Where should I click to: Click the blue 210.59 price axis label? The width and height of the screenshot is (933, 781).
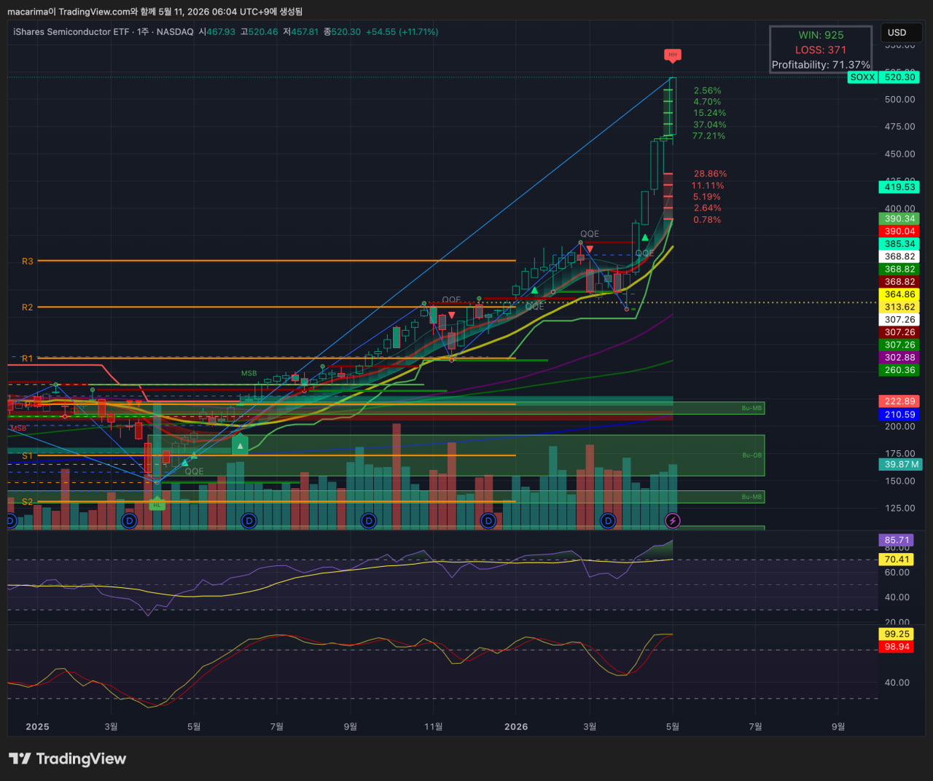[899, 415]
